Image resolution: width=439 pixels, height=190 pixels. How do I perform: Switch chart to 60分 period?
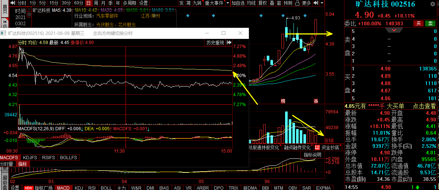(x=79, y=3)
